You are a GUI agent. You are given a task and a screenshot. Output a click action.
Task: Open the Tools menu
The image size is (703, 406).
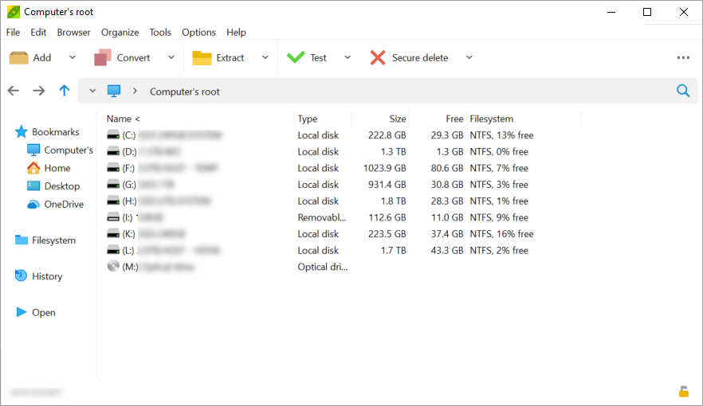tap(160, 32)
